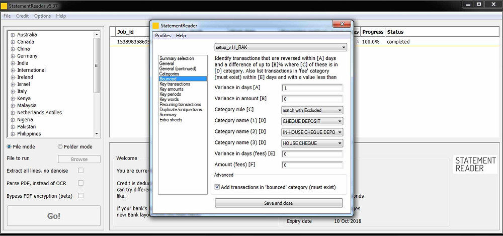Viewport: 503px width, 236px height.
Task: Select Ireland in country tree
Action: [x=25, y=77]
